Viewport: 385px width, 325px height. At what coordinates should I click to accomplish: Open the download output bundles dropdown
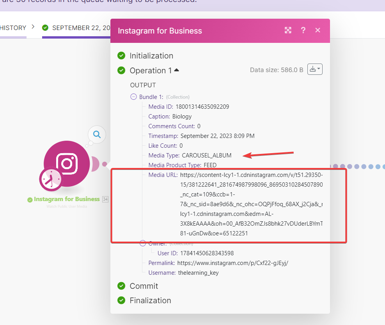coord(315,69)
